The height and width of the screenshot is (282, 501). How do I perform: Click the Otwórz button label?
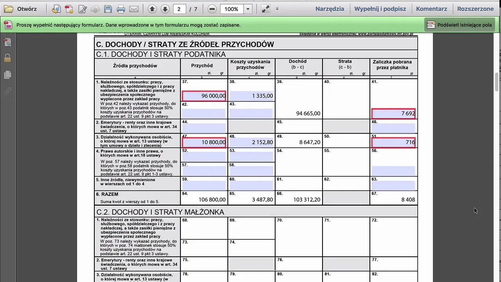27,9
